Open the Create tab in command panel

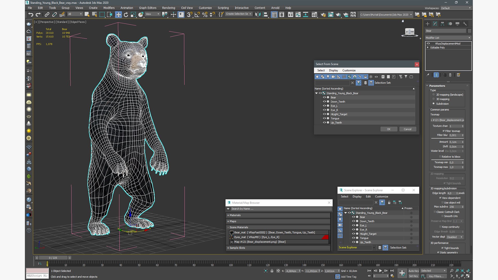click(x=427, y=24)
